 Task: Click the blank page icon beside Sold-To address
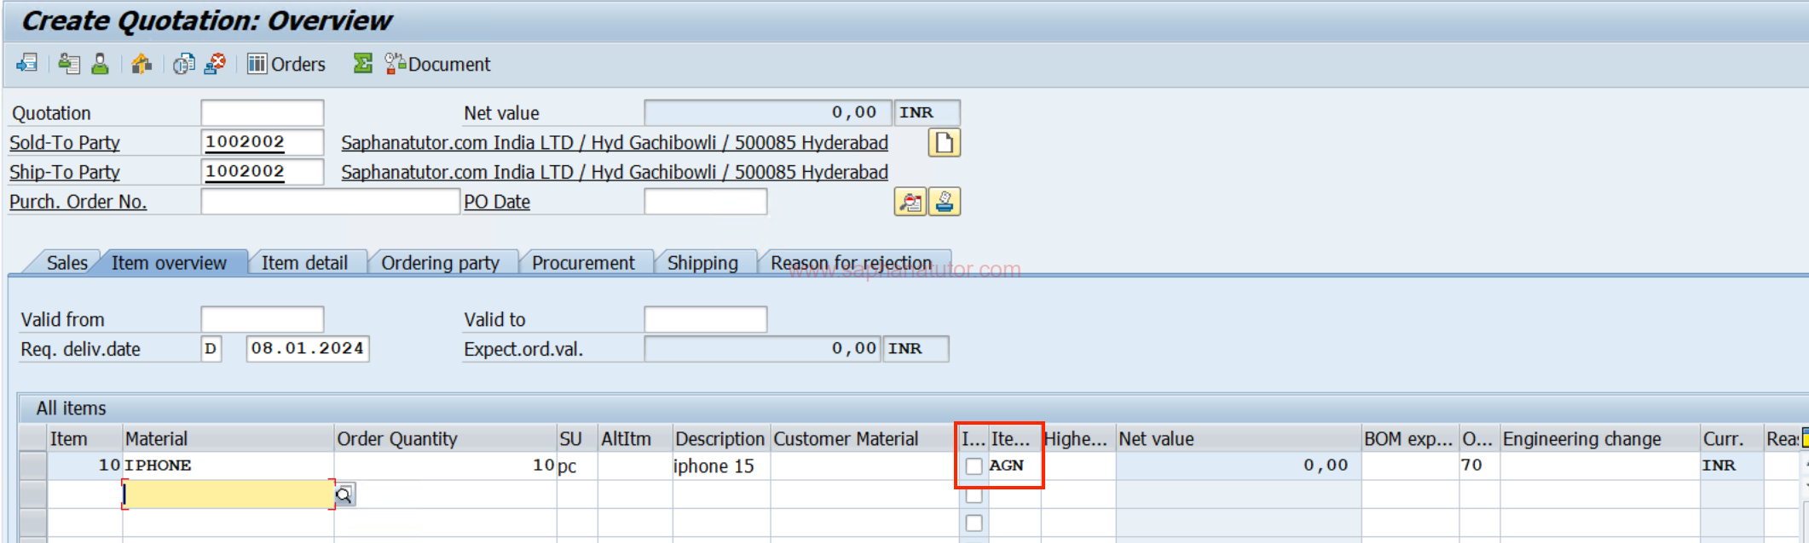(x=944, y=143)
